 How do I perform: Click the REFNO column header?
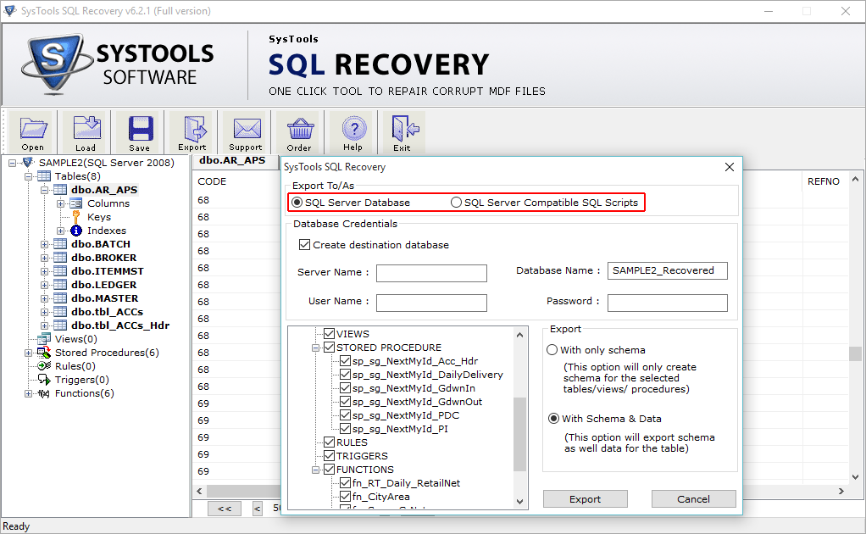[824, 181]
